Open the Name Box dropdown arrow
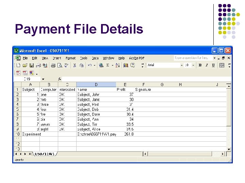This screenshot has height=183, width=245. tap(43, 79)
